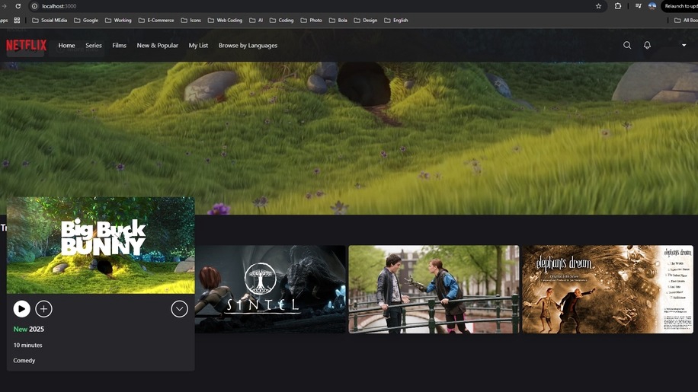Open My List in navbar
Image resolution: width=698 pixels, height=392 pixels.
point(199,46)
